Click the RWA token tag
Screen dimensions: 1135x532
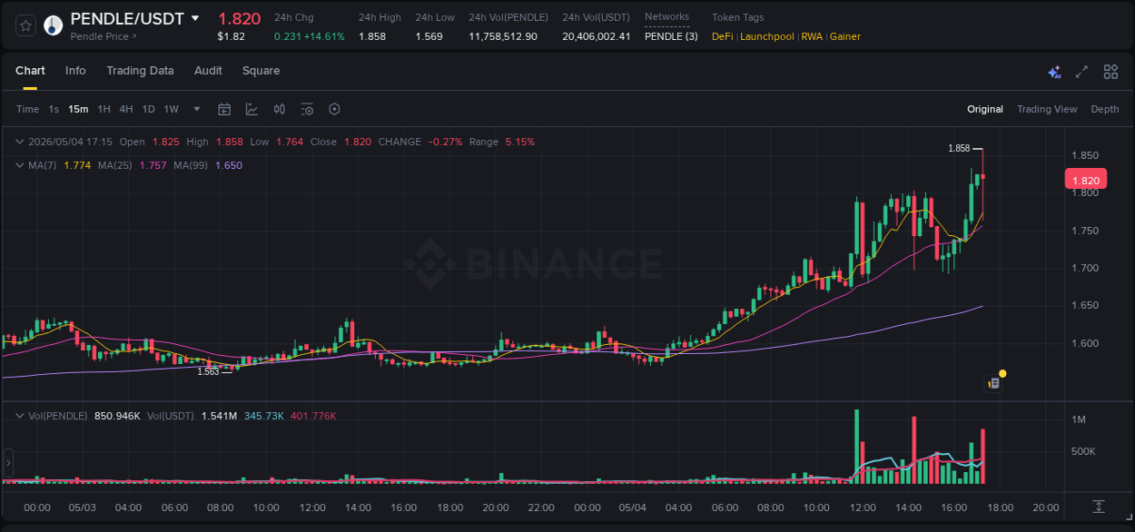coord(812,36)
